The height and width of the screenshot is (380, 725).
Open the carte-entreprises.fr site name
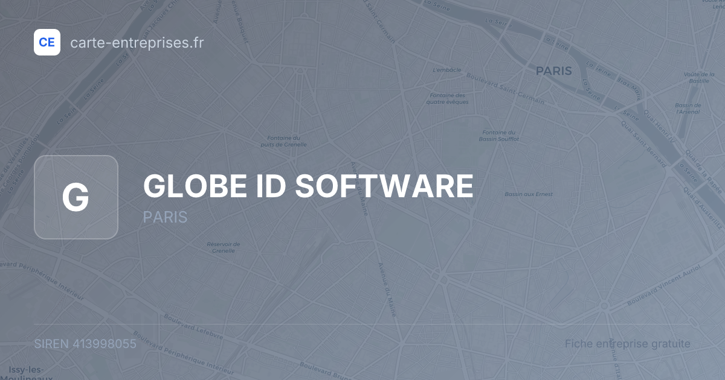point(137,42)
